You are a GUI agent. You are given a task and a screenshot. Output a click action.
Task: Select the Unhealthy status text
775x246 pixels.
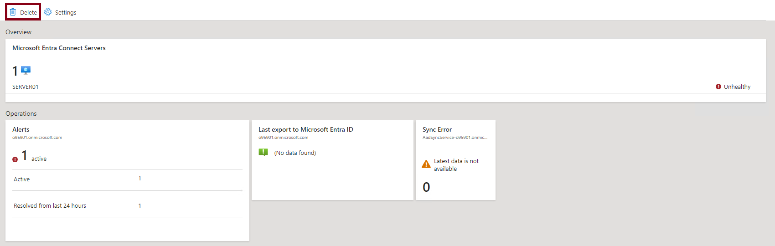(737, 87)
